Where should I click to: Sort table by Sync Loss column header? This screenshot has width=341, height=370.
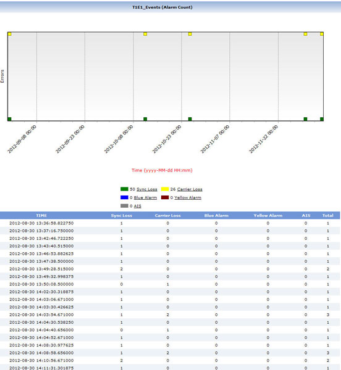click(x=122, y=215)
